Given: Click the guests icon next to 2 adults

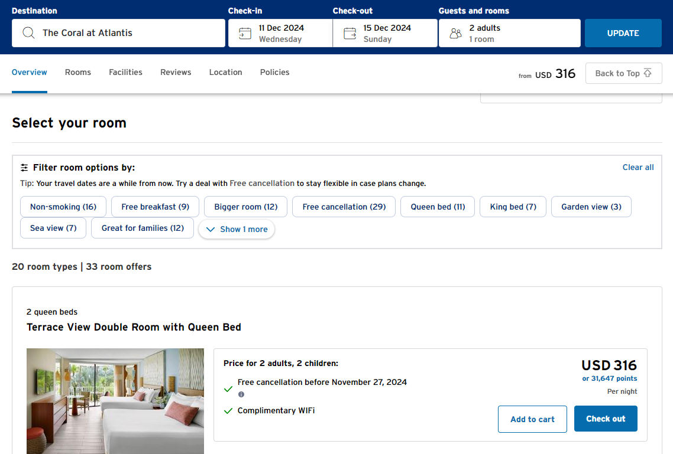Looking at the screenshot, I should click(x=455, y=33).
